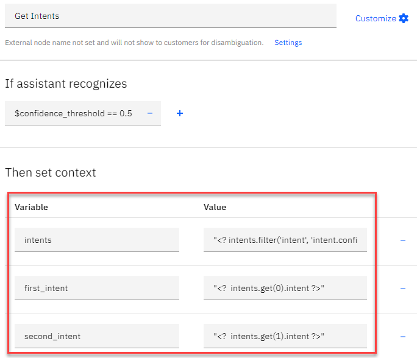
Task: Click the second_intent variable name field
Action: [97, 336]
